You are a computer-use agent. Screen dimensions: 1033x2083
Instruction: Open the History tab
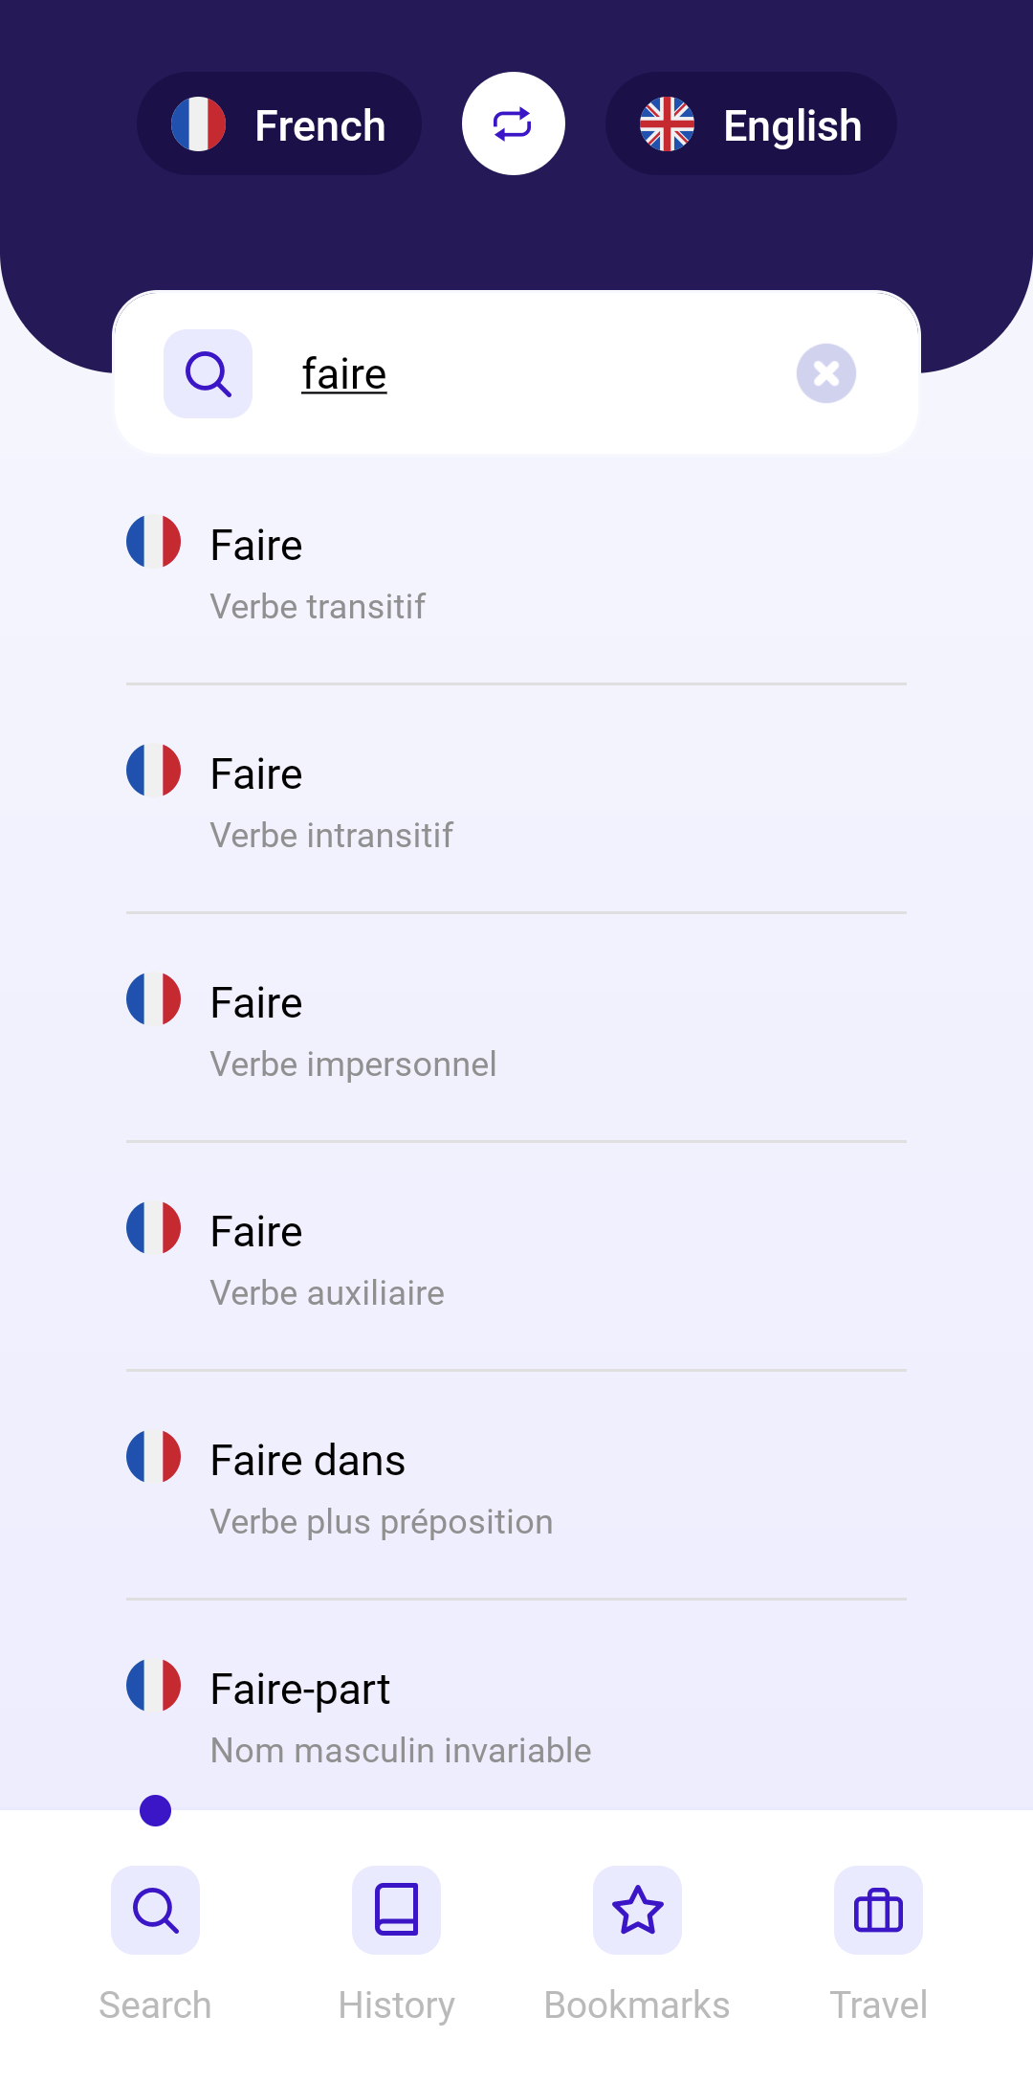point(396,1942)
